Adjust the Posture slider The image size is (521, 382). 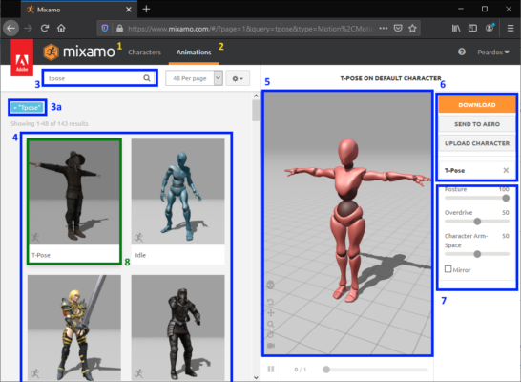point(477,198)
